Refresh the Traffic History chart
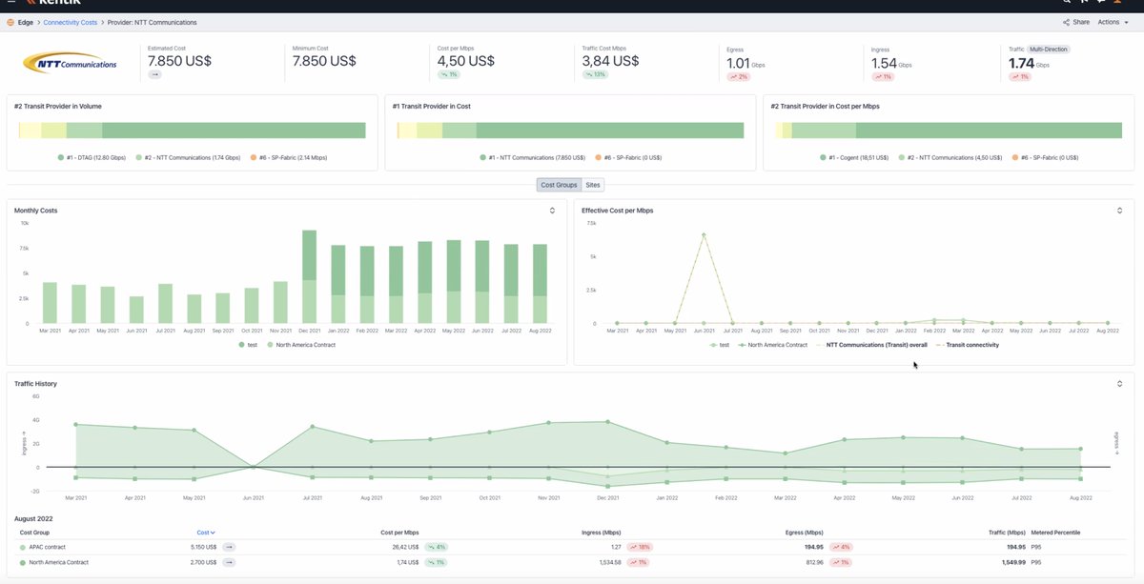This screenshot has width=1144, height=584. click(x=1119, y=383)
